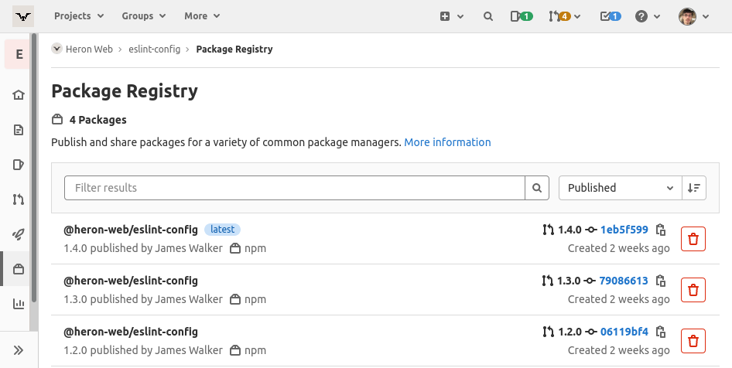Screen dimensions: 732x368
Task: Click eslint-config breadcrumb link
Action: click(155, 49)
